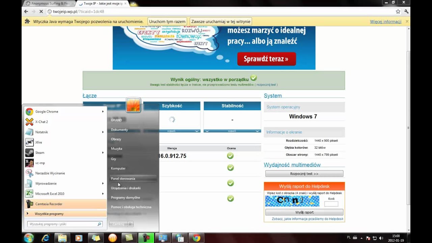Open Internet Explorer from the taskbar
Image resolution: width=432 pixels, height=243 pixels.
45,238
